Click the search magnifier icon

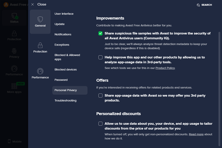pos(198,5)
